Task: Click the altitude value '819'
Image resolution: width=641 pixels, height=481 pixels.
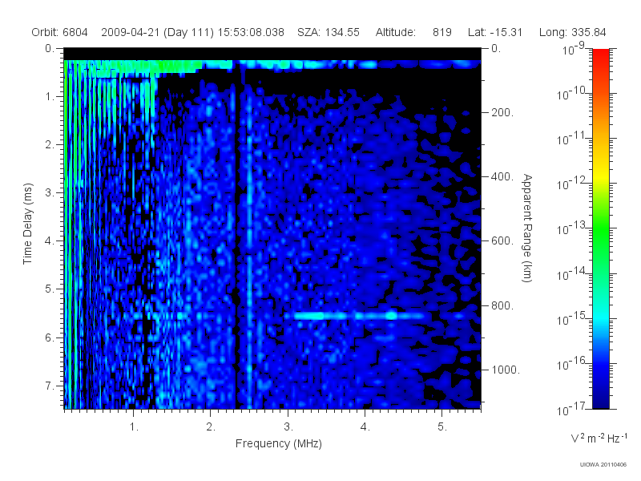Action: pyautogui.click(x=442, y=32)
